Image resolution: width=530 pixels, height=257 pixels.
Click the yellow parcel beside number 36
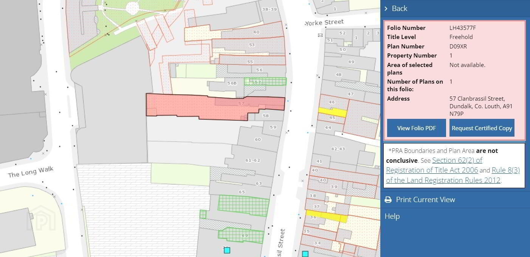326,216
